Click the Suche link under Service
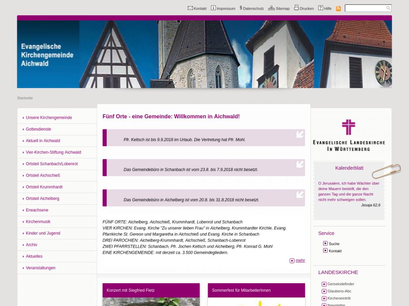Viewport: 409px width, 306px height. tap(334, 244)
